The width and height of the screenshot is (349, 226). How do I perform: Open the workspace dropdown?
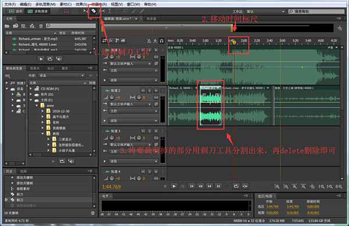pos(266,12)
